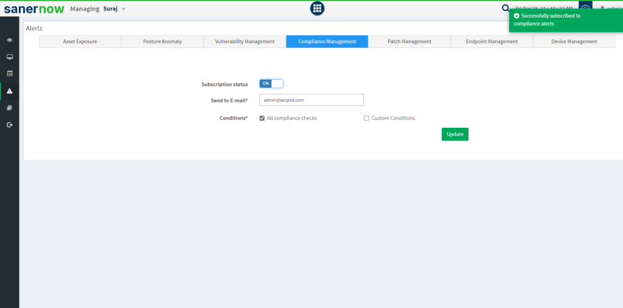Open the monitor devices sidebar icon
Viewport: 623px width, 308px height.
pos(10,57)
